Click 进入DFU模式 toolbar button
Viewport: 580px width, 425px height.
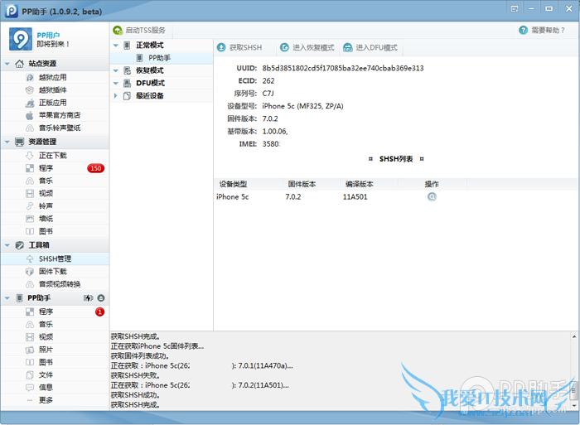coord(370,47)
